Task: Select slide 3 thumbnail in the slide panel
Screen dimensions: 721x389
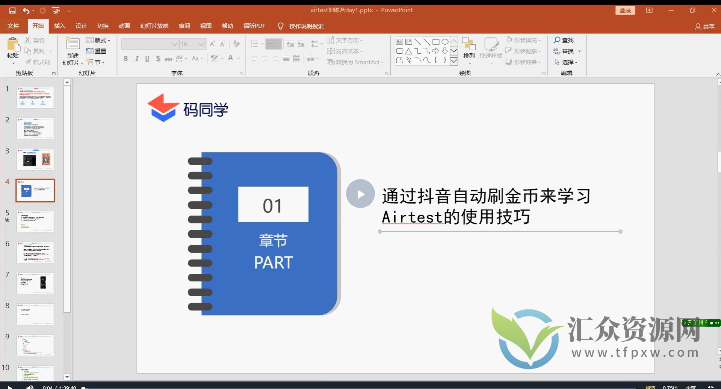Action: (x=35, y=159)
